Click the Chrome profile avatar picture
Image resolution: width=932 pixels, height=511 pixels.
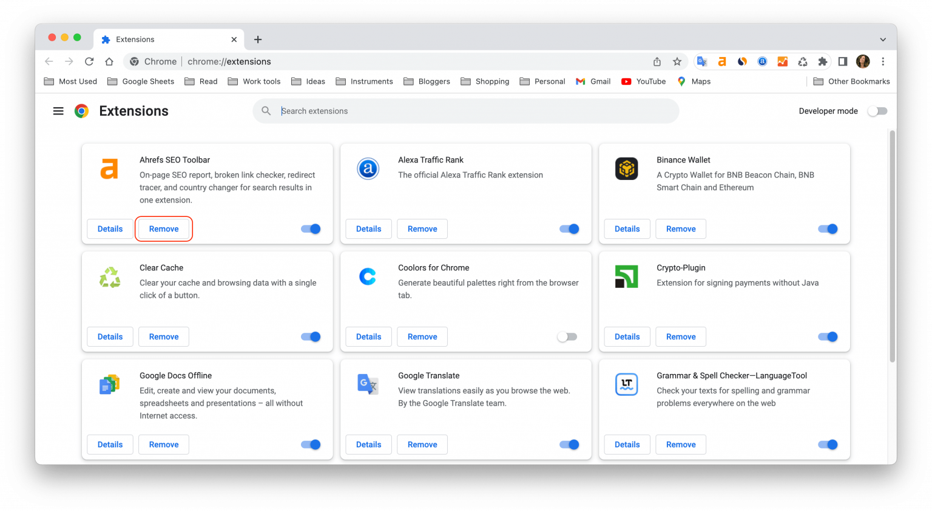point(862,61)
